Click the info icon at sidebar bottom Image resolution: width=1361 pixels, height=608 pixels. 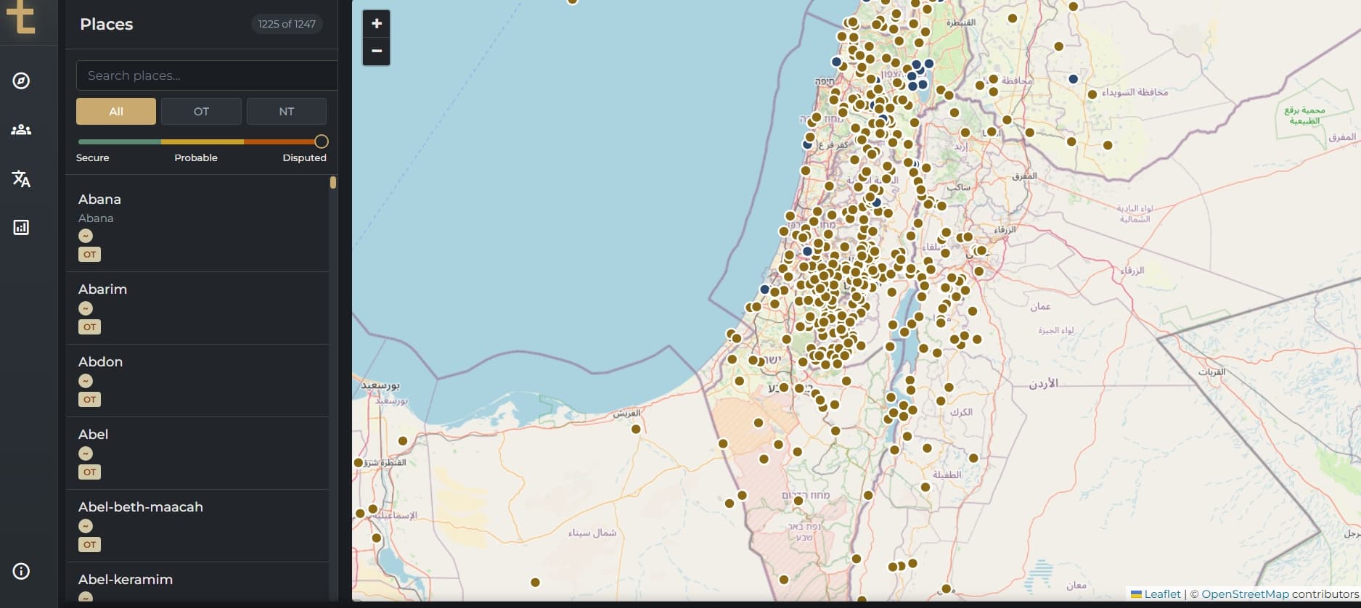[x=21, y=571]
